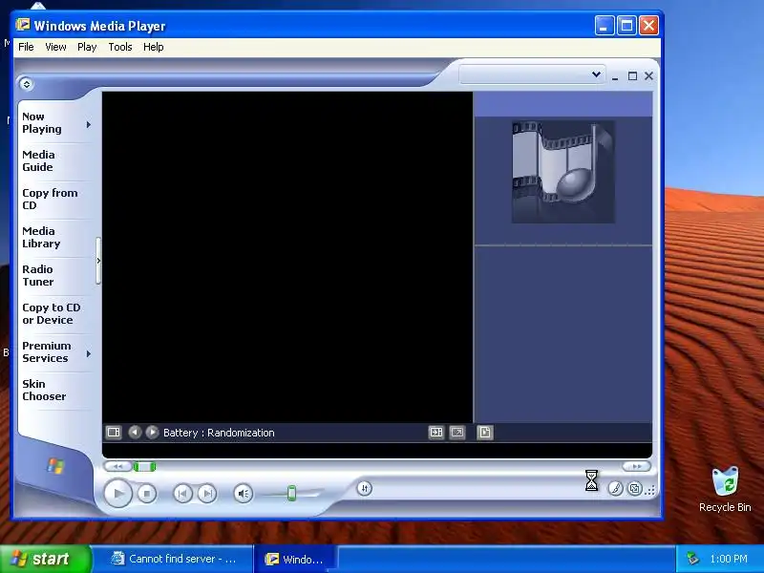Viewport: 764px width, 573px height.
Task: Switch to Cannot find server taskbar window
Action: pos(173,559)
